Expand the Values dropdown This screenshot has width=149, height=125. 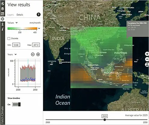(x=13, y=23)
